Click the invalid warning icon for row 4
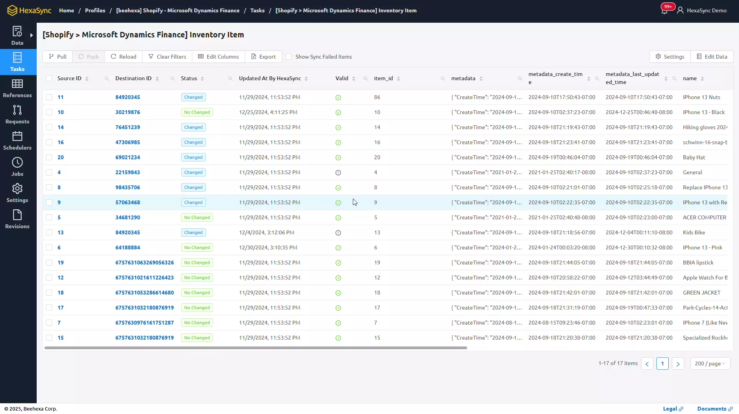This screenshot has width=739, height=414. [338, 173]
